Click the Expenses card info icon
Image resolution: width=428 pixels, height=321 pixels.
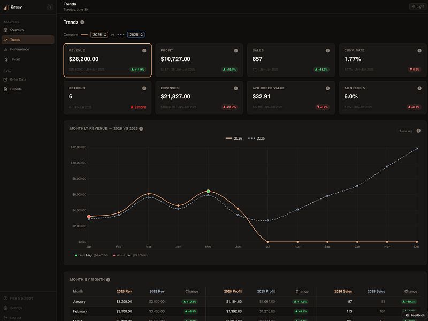(x=236, y=88)
